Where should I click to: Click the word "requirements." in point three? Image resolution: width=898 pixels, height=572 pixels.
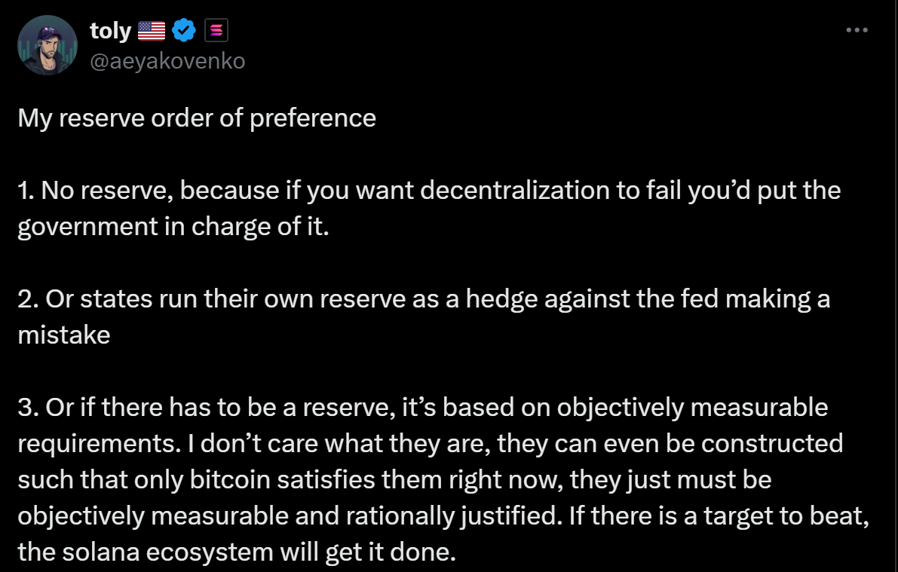click(x=100, y=445)
